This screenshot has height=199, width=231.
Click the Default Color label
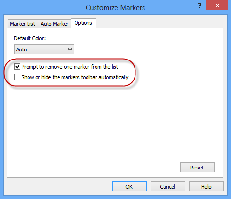click(x=30, y=38)
